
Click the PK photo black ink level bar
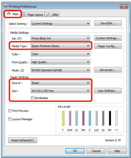110,118
